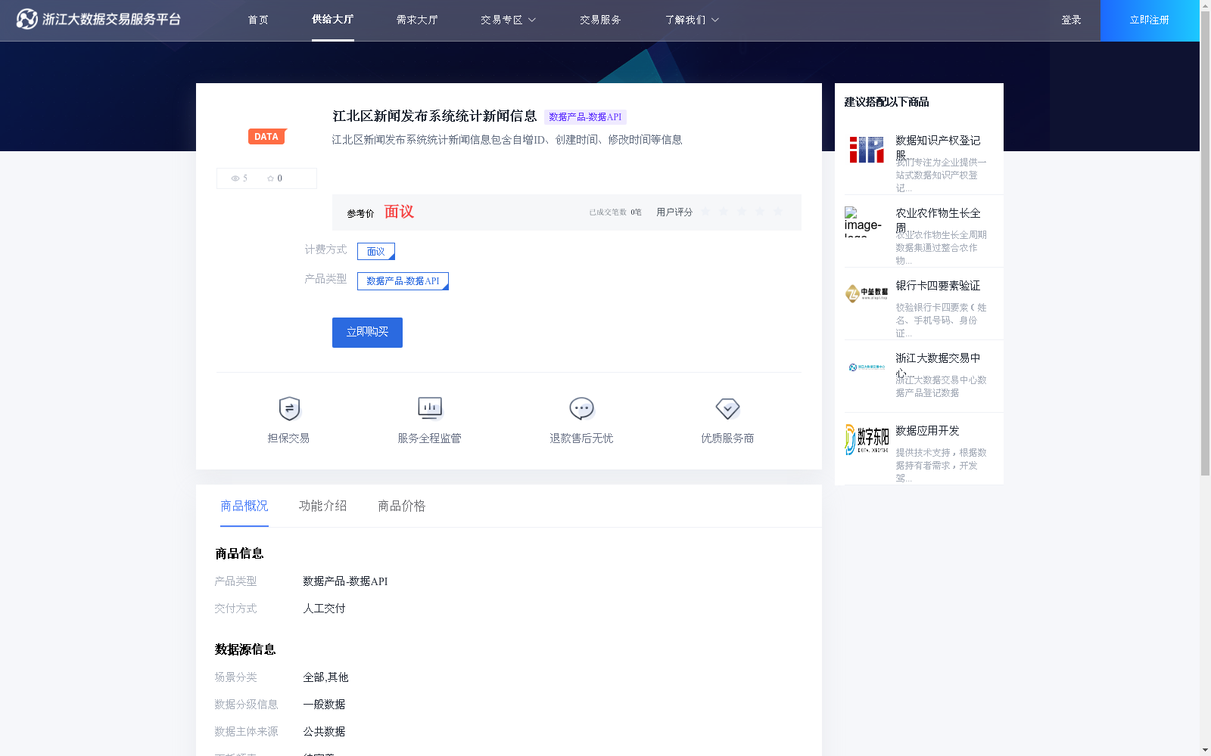
Task: Click the 担保交易 shield icon
Action: [289, 408]
